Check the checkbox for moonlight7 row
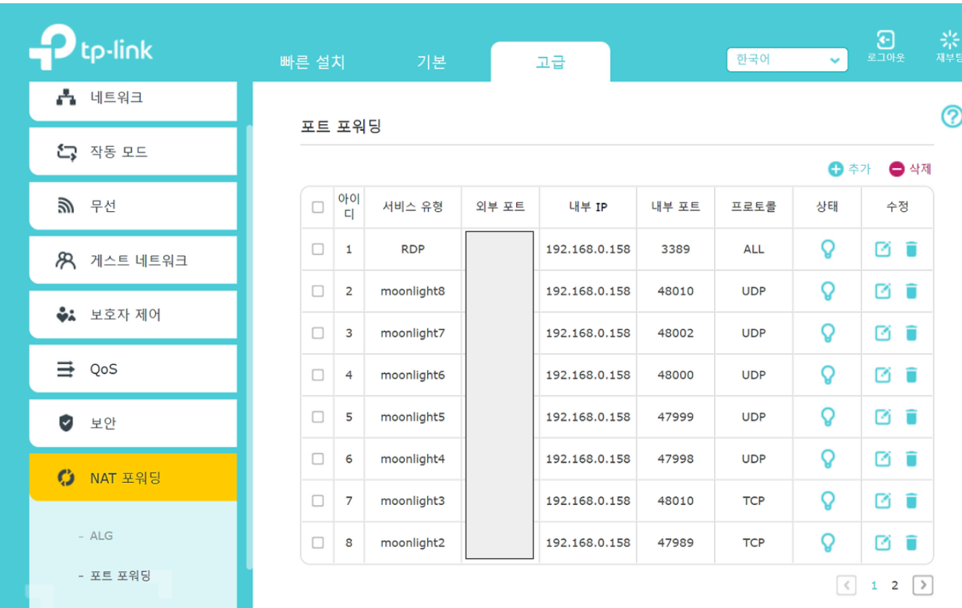962x608 pixels. (x=318, y=333)
